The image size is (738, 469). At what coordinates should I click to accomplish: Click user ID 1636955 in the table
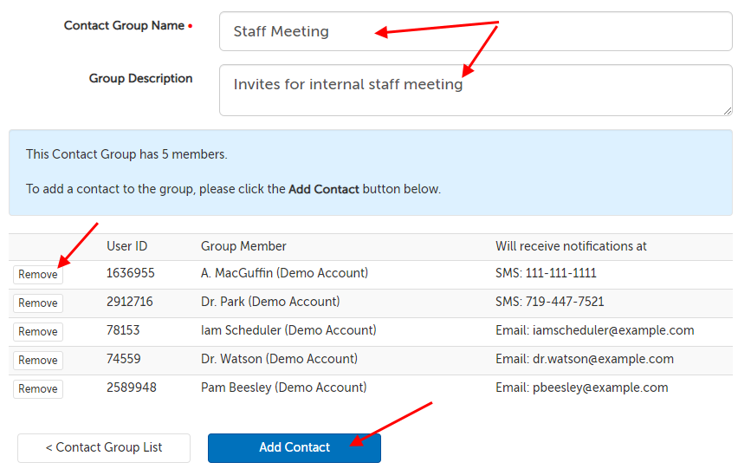[130, 274]
